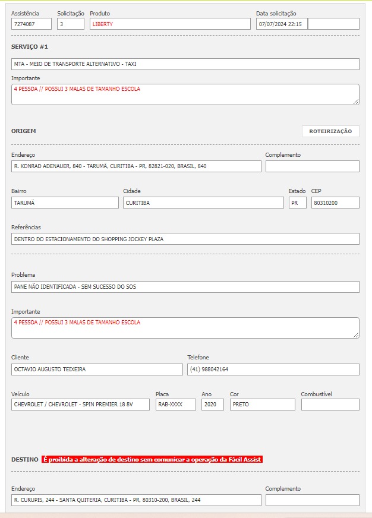372x518 pixels.
Task: Click the Telefone field
Action: click(x=273, y=369)
